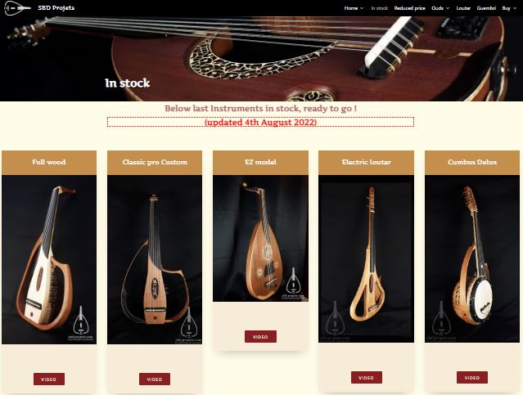The width and height of the screenshot is (523, 395).
Task: Click the Classic pro Custom video button
Action: 155,379
